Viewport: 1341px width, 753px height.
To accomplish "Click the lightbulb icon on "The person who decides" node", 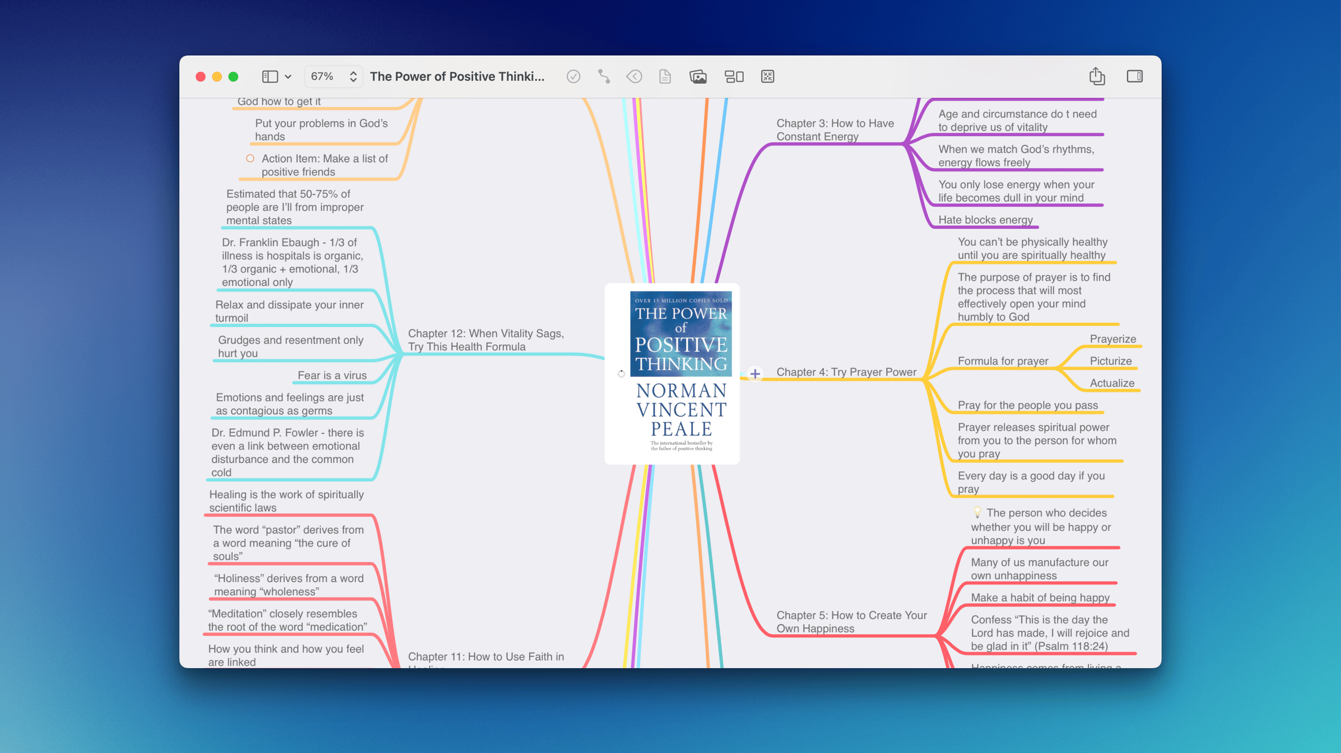I will click(977, 512).
